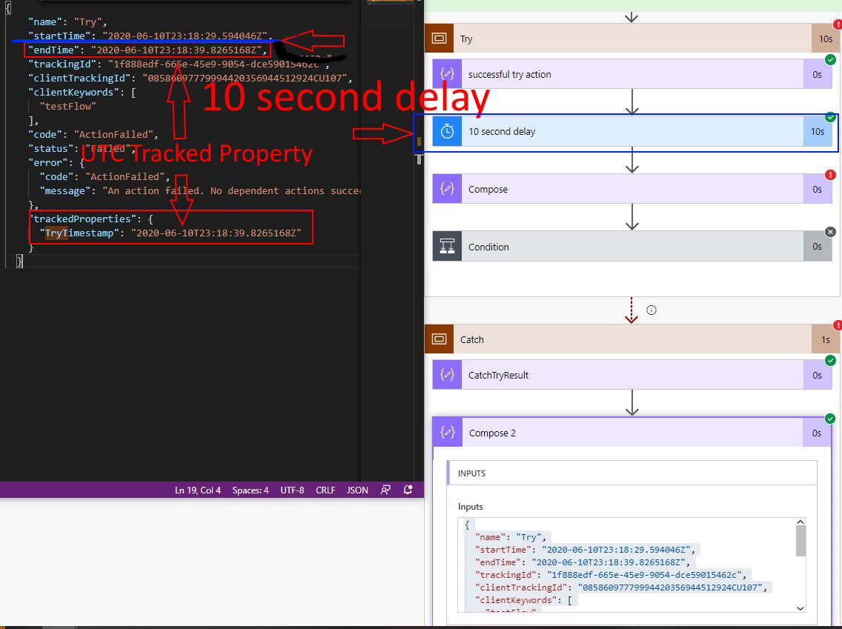The height and width of the screenshot is (629, 842).
Task: Click the Catch scope icon
Action: point(439,339)
